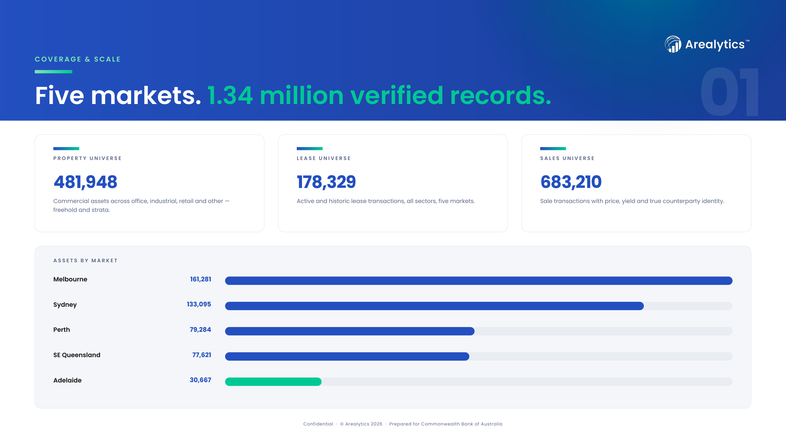Click the Perth progress bar
Viewport: 786px width, 442px height.
tap(478, 331)
